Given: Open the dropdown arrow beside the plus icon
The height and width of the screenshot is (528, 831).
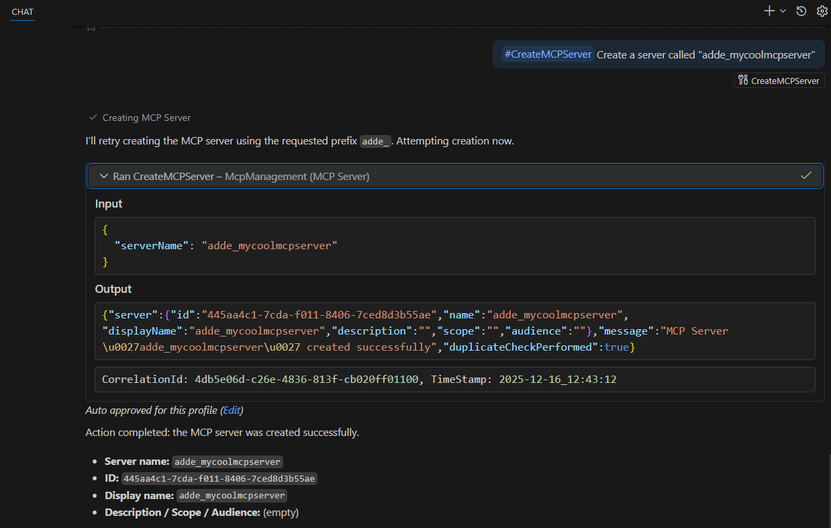Looking at the screenshot, I should [x=783, y=11].
